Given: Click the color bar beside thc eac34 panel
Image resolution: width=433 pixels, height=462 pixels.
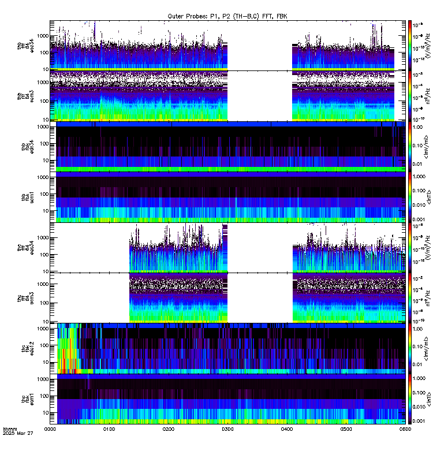Looking at the screenshot, I should [x=410, y=248].
